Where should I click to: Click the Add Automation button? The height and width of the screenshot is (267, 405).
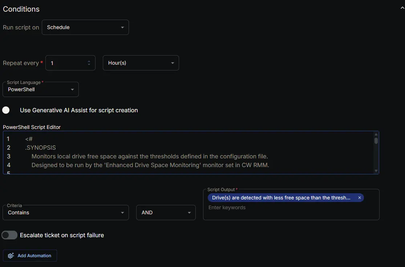[x=30, y=256]
